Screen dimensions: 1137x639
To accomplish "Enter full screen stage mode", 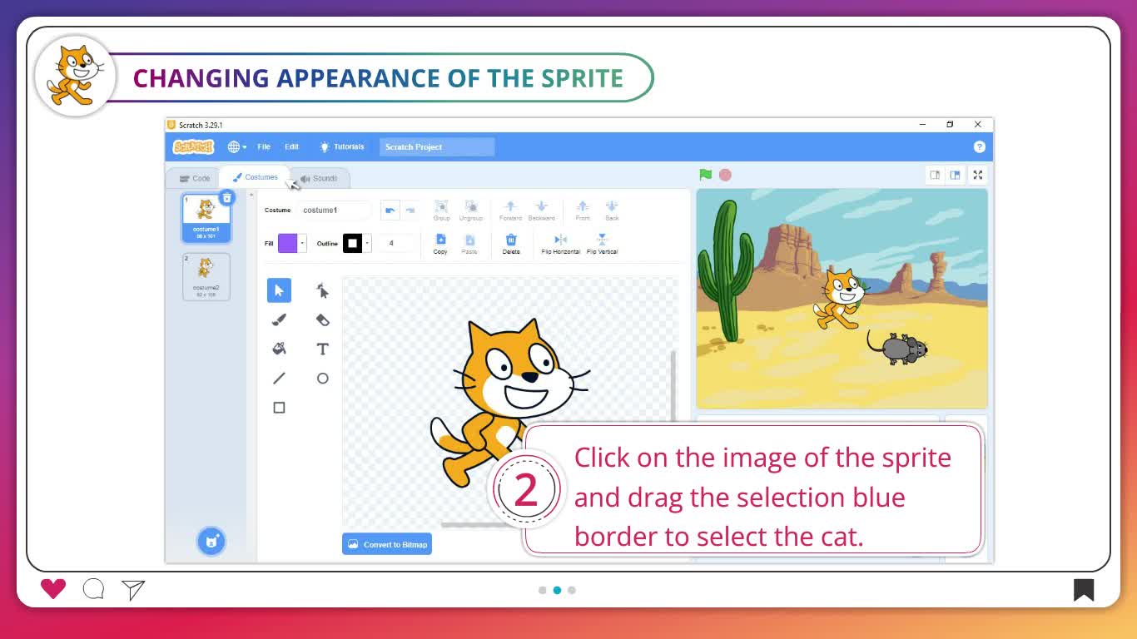I will (978, 175).
